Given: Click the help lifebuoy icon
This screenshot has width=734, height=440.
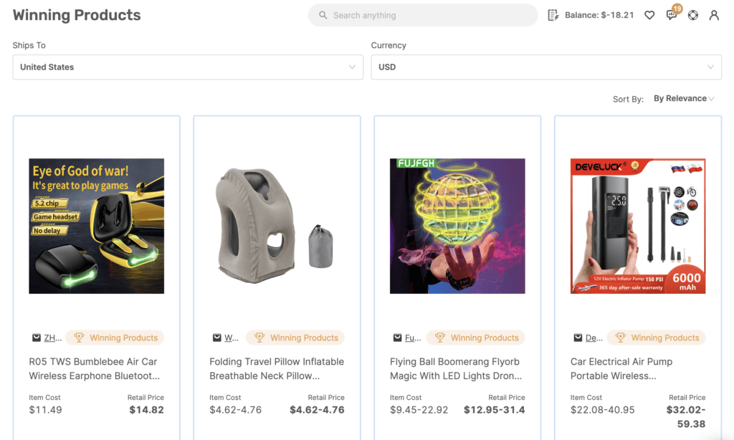Looking at the screenshot, I should point(692,15).
